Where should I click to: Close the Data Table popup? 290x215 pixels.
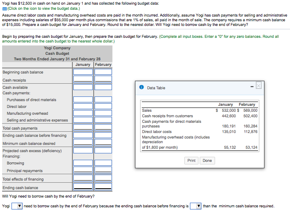coord(258,85)
